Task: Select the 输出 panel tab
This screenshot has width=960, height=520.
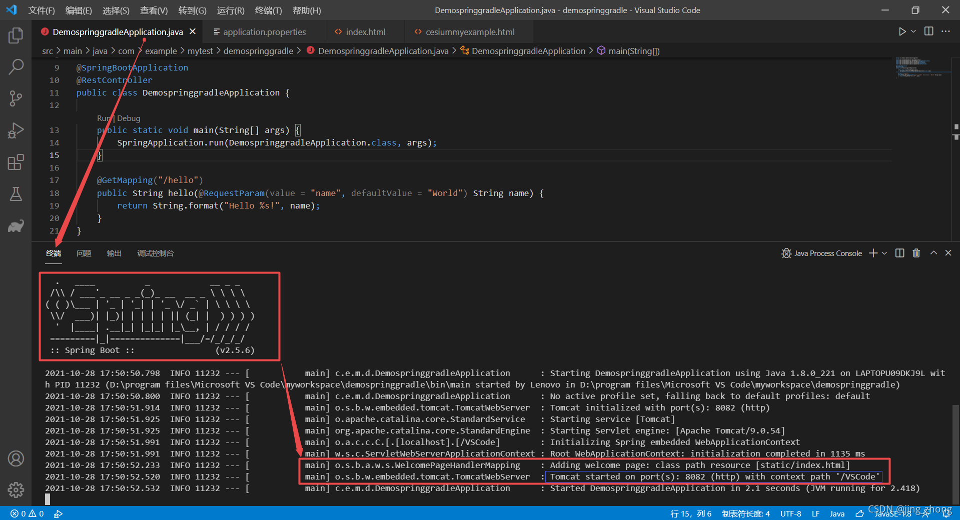Action: click(114, 253)
